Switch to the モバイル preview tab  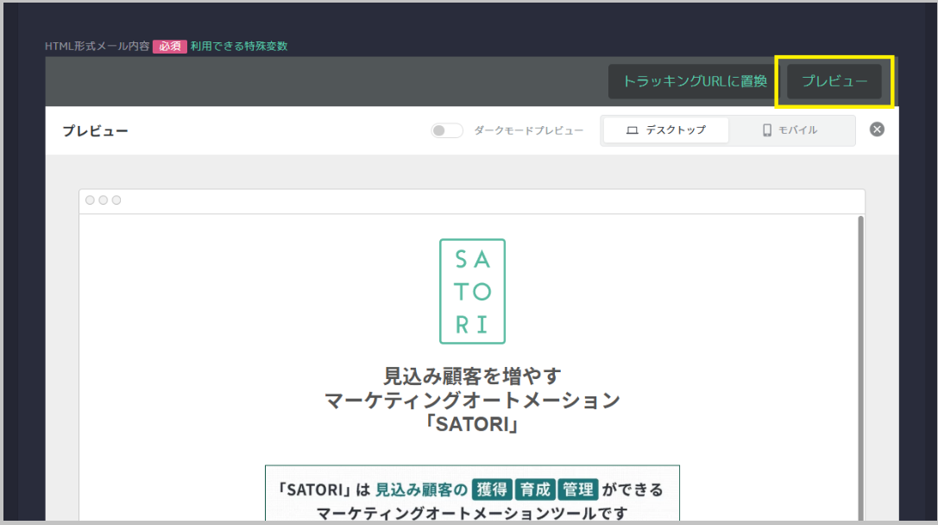[790, 130]
